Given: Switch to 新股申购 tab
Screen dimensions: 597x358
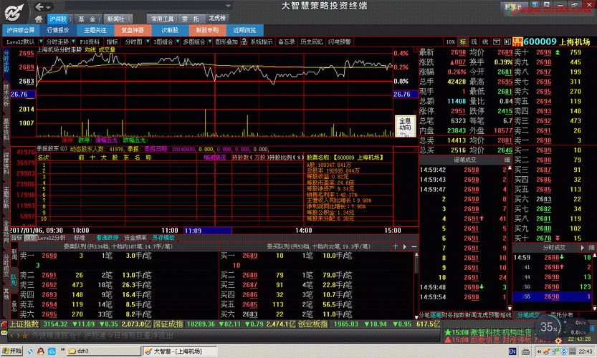Looking at the screenshot, I should [x=207, y=30].
